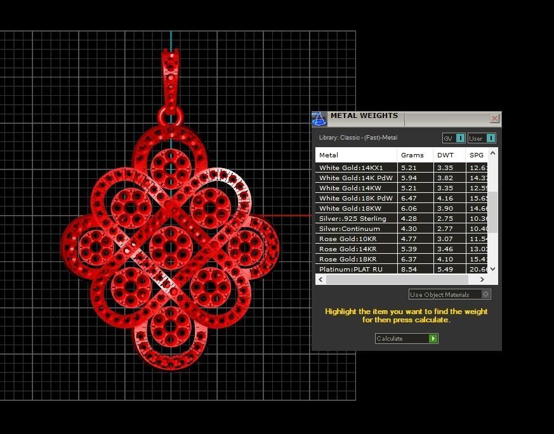Click the green Calculate play arrow
Image resolution: width=554 pixels, height=434 pixels.
pos(433,338)
